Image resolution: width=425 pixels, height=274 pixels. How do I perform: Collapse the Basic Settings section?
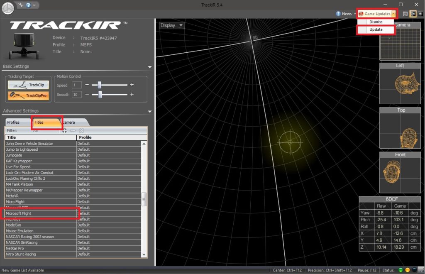[x=150, y=67]
